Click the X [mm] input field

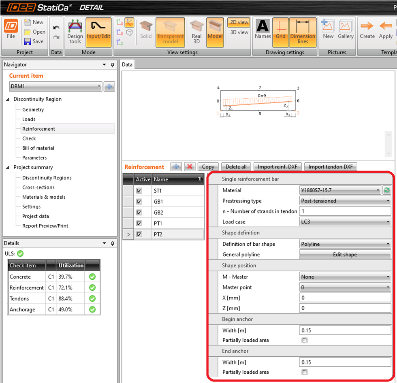pyautogui.click(x=345, y=298)
